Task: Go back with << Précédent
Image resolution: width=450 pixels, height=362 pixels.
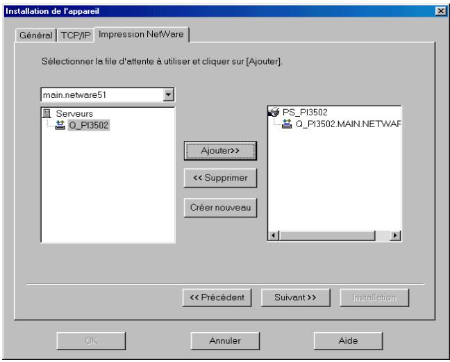Action: pyautogui.click(x=217, y=297)
